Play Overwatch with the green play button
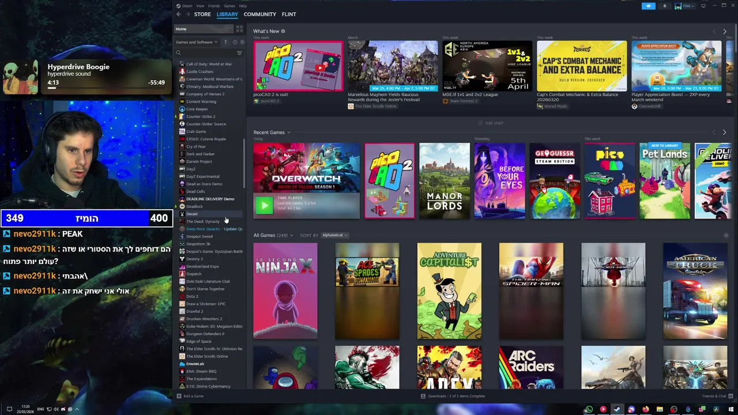Image resolution: width=738 pixels, height=415 pixels. click(x=264, y=205)
